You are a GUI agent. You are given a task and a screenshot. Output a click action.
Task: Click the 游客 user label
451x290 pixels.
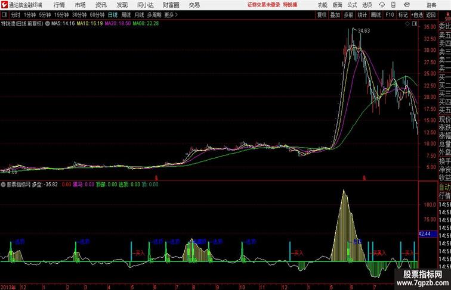[x=431, y=5]
